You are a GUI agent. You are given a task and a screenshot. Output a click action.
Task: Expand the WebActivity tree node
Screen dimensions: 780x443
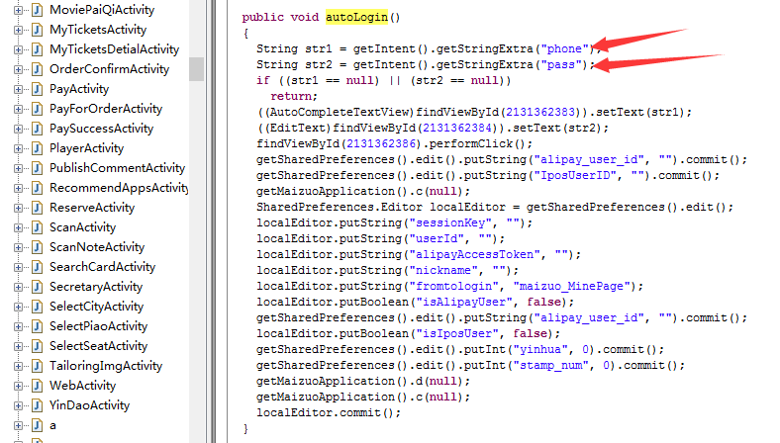pyautogui.click(x=18, y=387)
